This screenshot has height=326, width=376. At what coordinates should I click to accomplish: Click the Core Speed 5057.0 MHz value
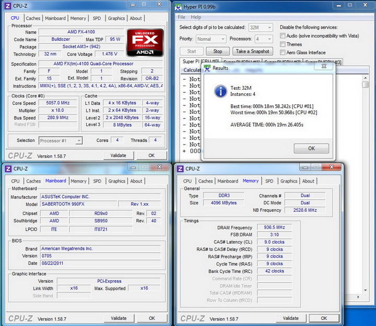[58, 103]
